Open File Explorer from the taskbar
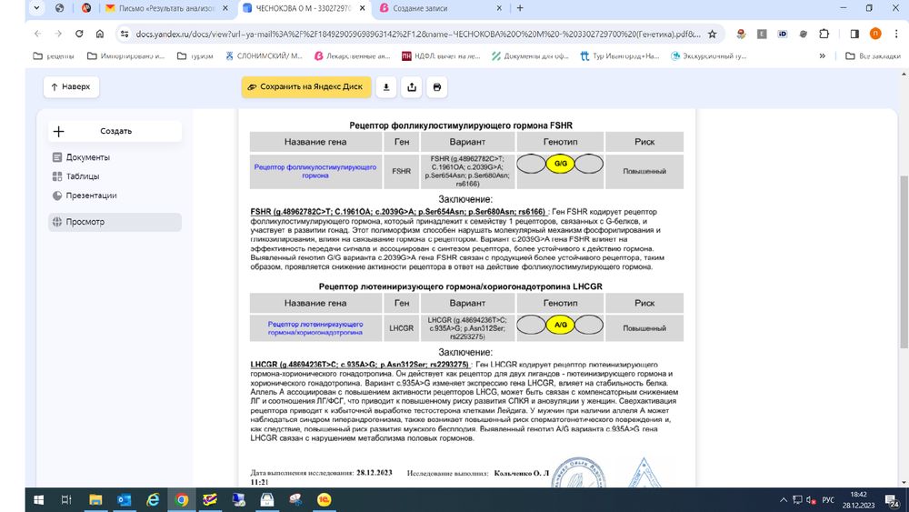 [95, 500]
